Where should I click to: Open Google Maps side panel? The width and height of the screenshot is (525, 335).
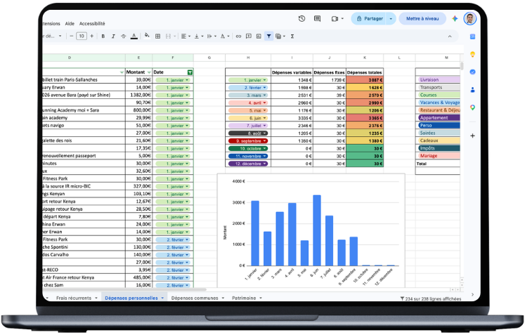pos(472,107)
